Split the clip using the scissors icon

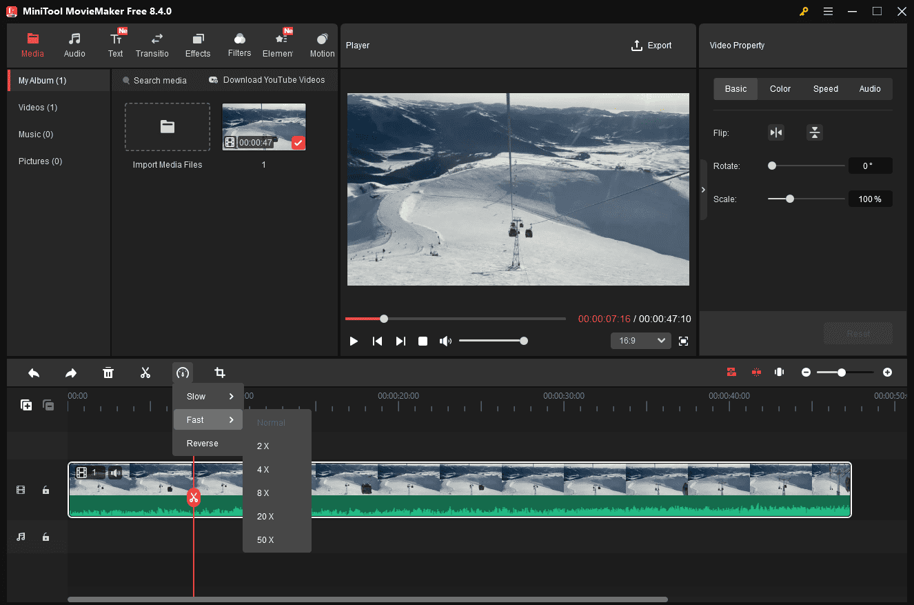145,373
